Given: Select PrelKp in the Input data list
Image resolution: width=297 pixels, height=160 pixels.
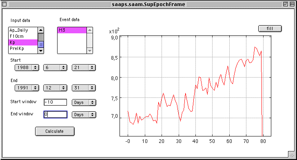Looking at the screenshot, I should [23, 48].
